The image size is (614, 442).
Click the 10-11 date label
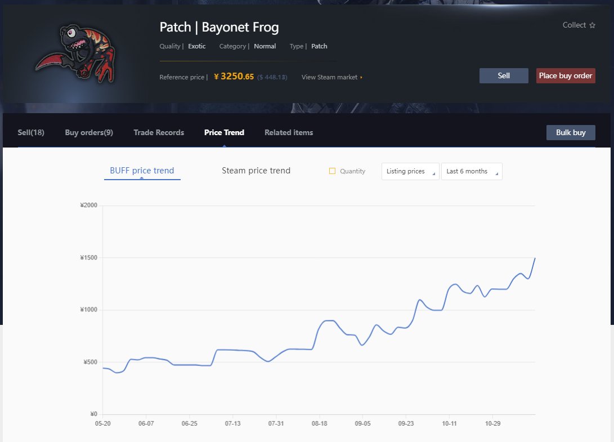pos(449,423)
